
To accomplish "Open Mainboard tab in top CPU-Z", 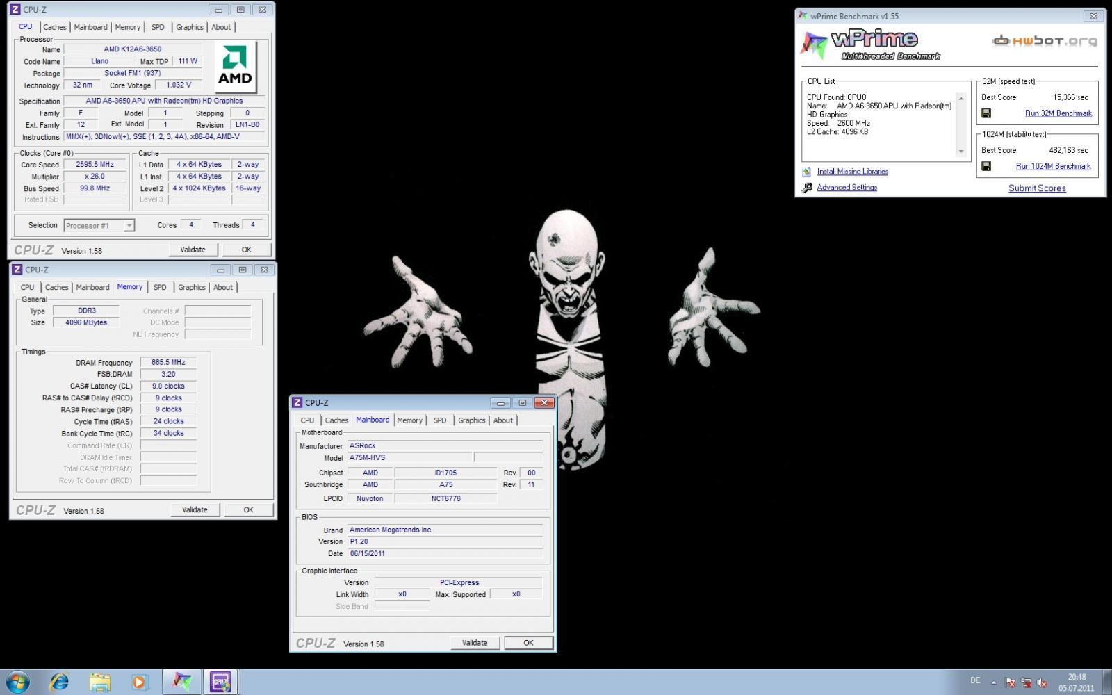I will (91, 27).
